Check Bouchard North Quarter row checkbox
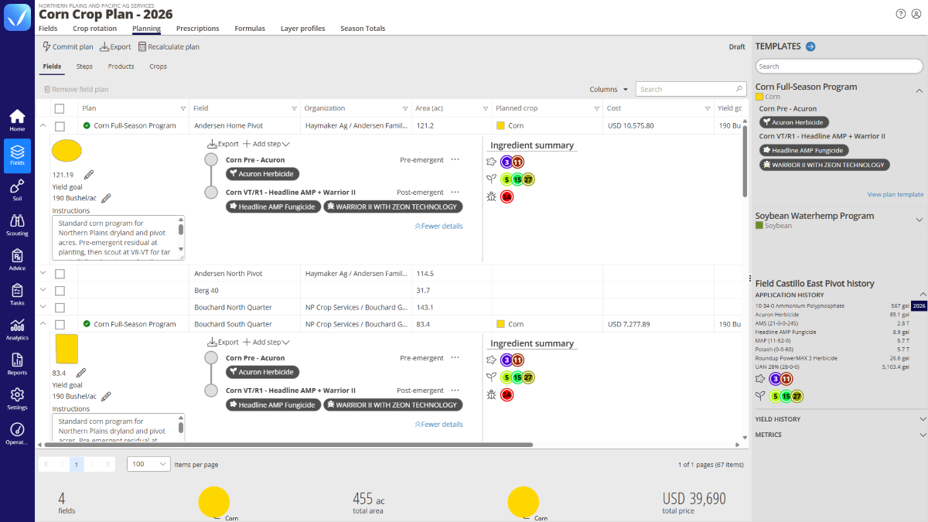This screenshot has height=522, width=928. (60, 308)
